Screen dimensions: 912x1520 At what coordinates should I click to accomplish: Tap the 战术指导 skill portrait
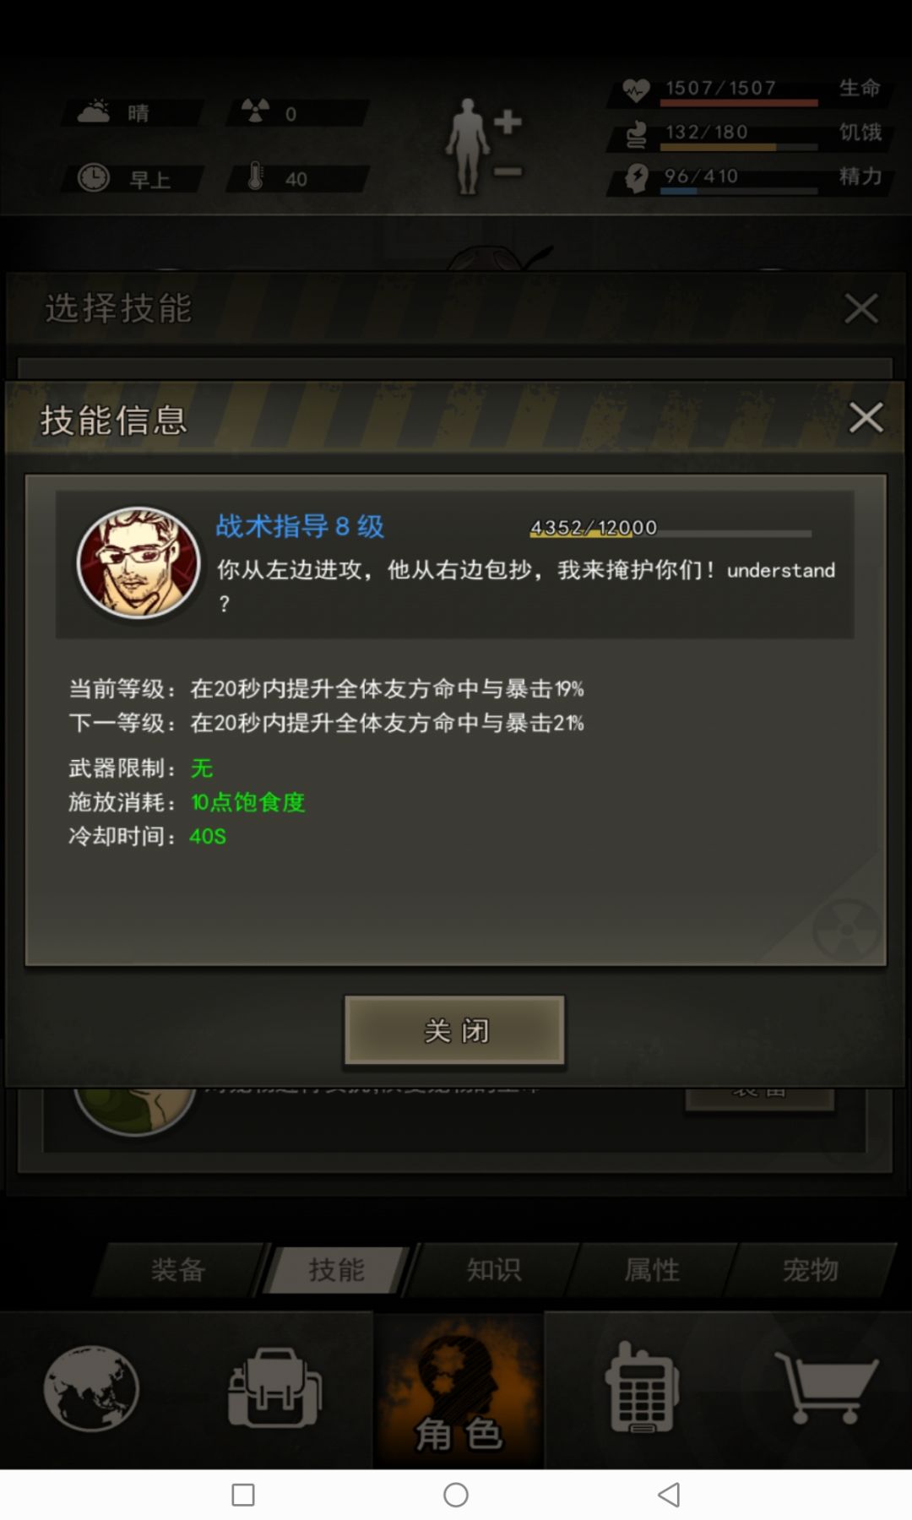tap(138, 562)
